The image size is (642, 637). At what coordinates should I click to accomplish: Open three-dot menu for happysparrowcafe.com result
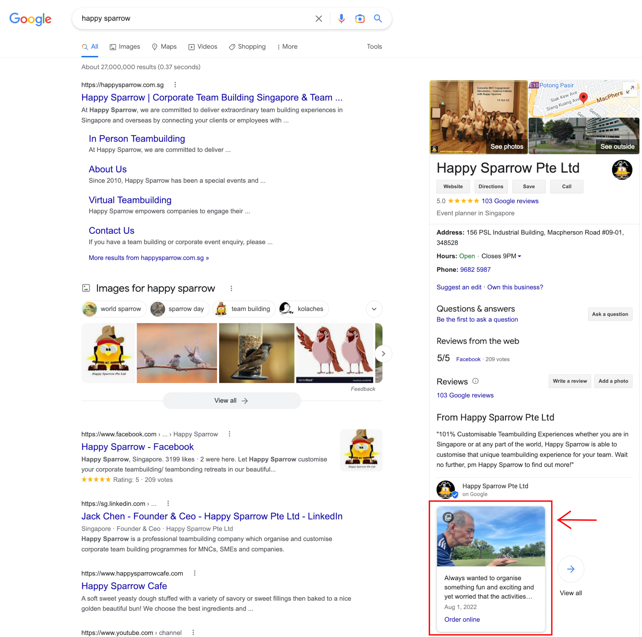195,573
